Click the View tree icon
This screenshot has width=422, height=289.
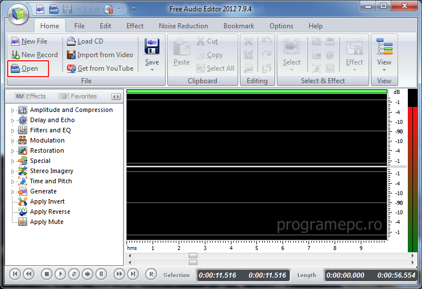(x=385, y=47)
